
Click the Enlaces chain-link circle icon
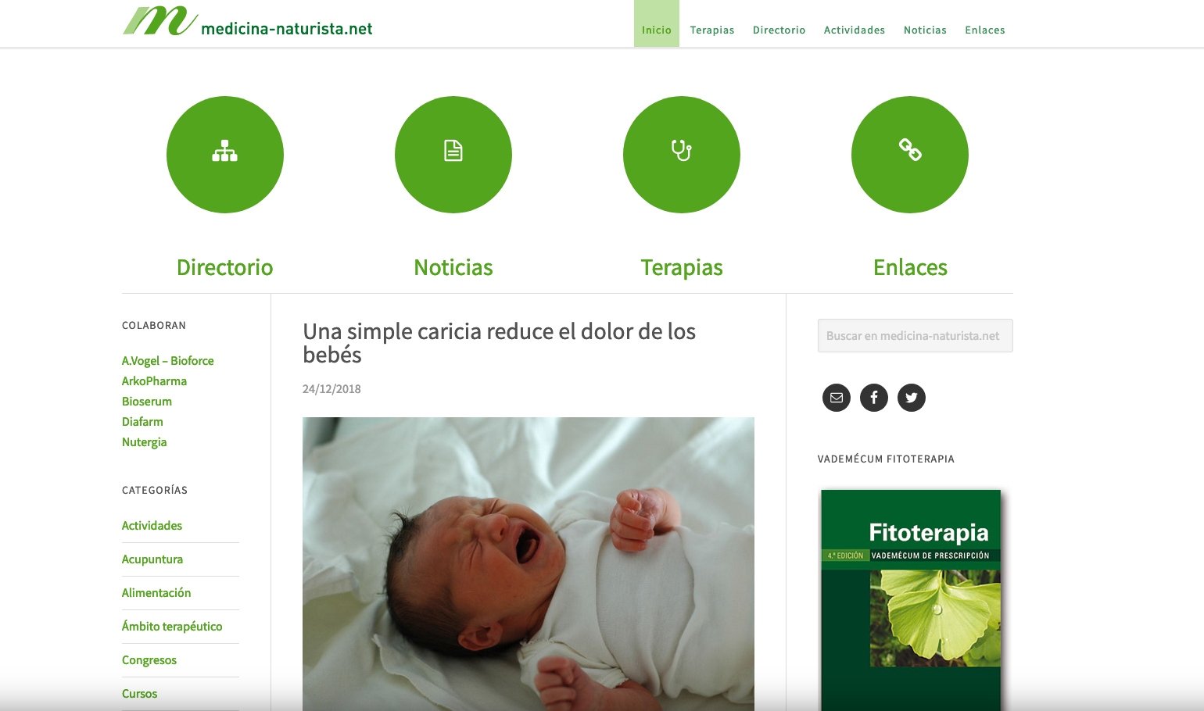click(x=910, y=155)
